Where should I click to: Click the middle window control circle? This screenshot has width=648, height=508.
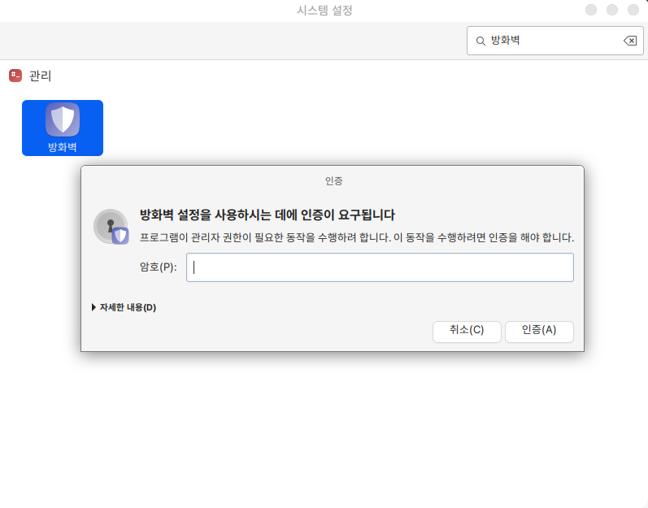click(x=612, y=11)
